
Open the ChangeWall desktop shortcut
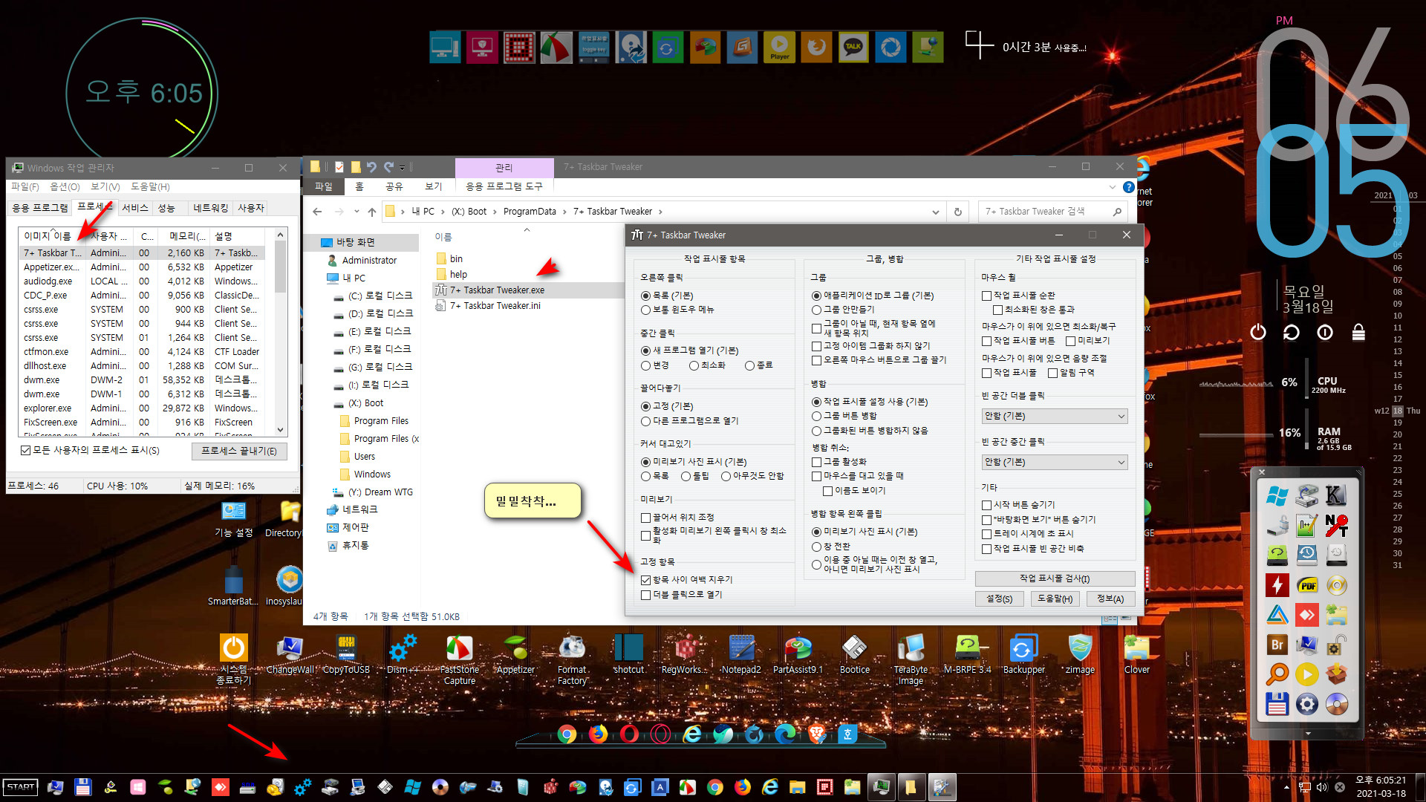click(290, 654)
